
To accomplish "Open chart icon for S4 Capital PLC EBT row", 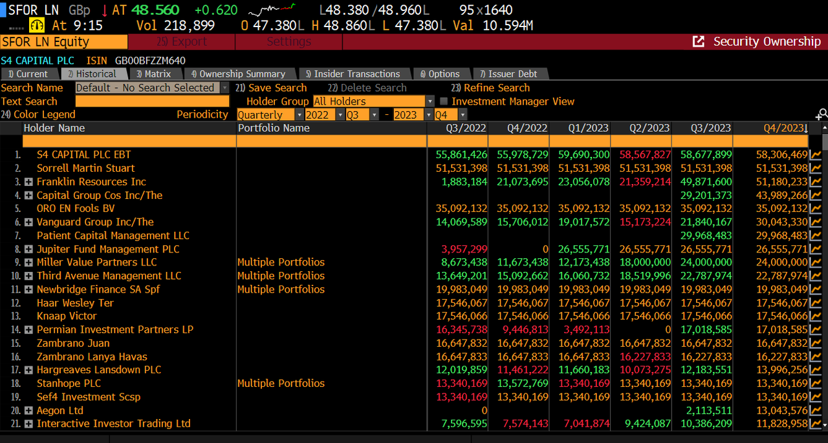I will pyautogui.click(x=815, y=155).
